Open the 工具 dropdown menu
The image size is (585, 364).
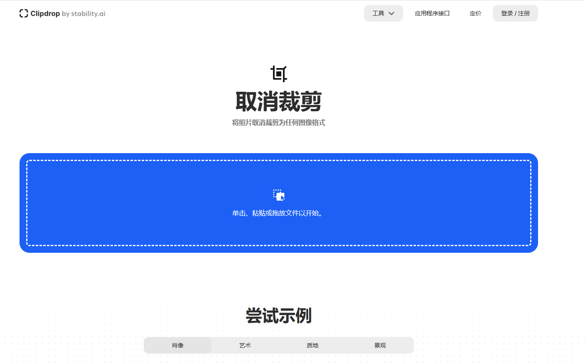(x=383, y=13)
